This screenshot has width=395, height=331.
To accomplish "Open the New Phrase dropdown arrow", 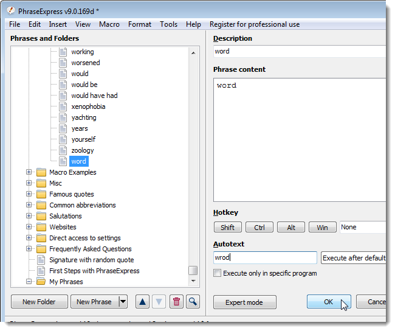I will pyautogui.click(x=123, y=301).
